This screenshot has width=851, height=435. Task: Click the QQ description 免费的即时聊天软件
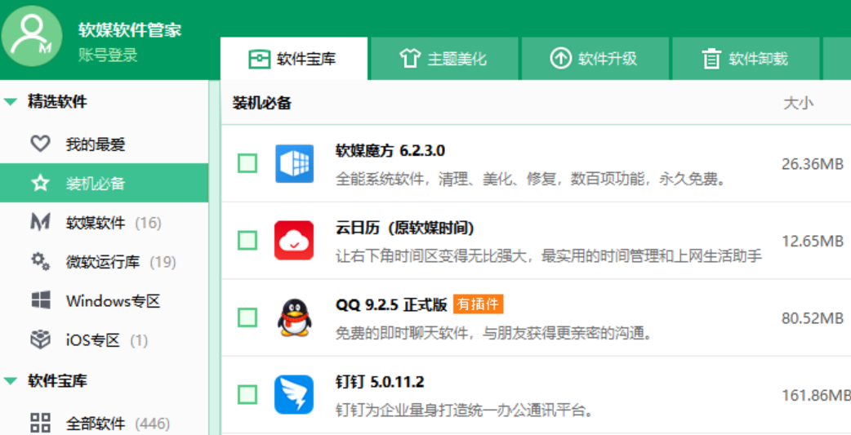[x=494, y=333]
